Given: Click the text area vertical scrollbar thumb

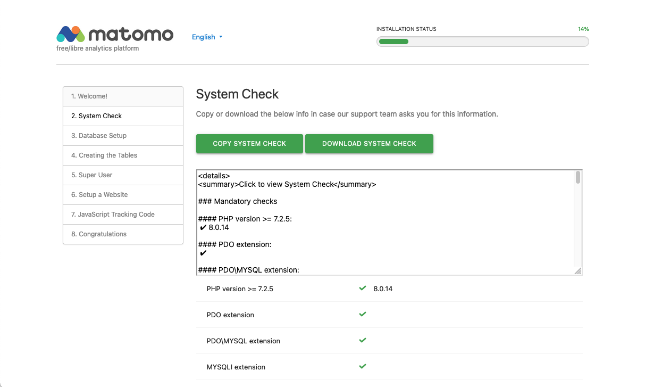Looking at the screenshot, I should tap(577, 177).
